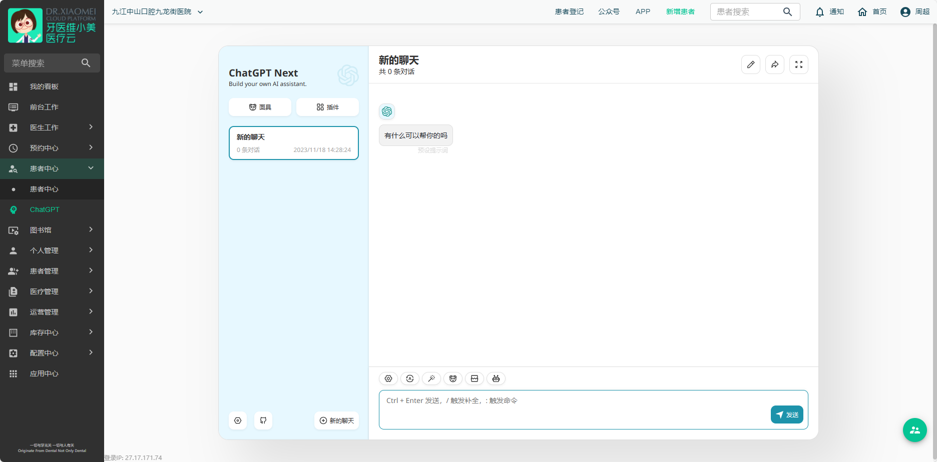
Task: Open chat settings gear above the input box
Action: pos(388,378)
